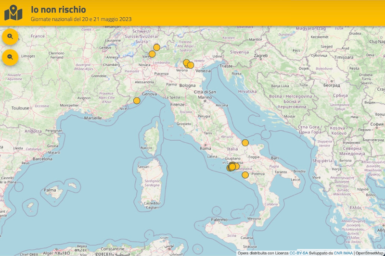
Task: Open the OpenStreetMap attribution link
Action: 370,253
